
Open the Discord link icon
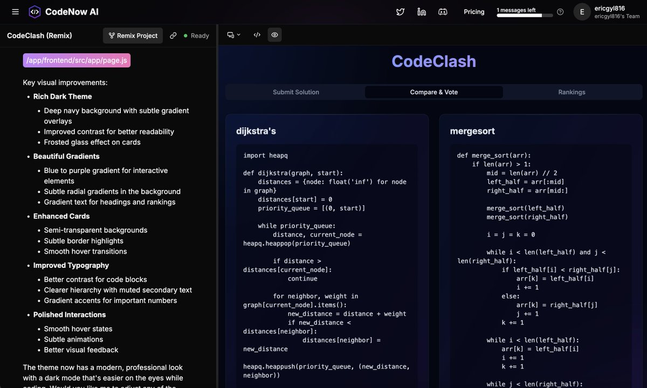click(x=443, y=12)
